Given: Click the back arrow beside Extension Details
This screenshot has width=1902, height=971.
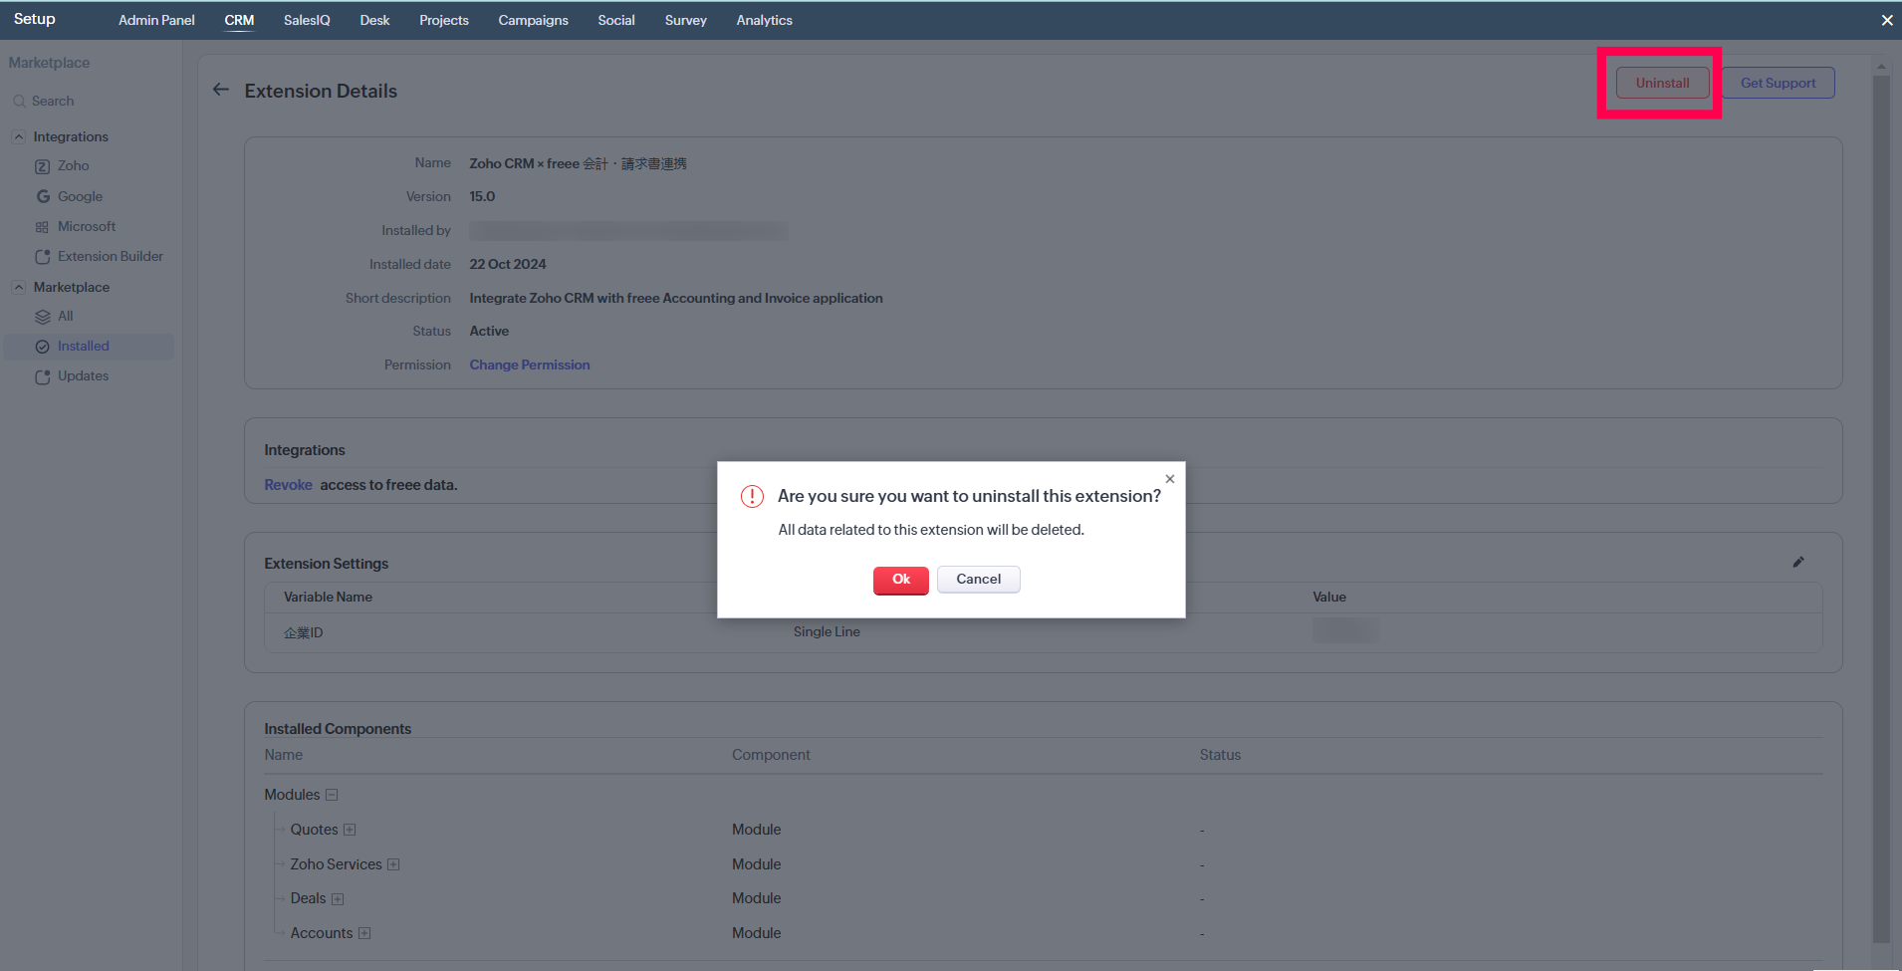Looking at the screenshot, I should tap(221, 90).
